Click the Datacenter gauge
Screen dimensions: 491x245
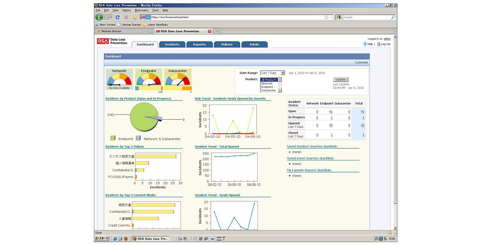[x=178, y=79]
